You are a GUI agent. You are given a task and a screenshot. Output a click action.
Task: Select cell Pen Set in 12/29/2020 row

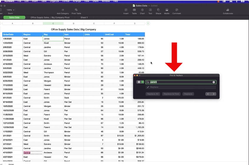pos(74,127)
